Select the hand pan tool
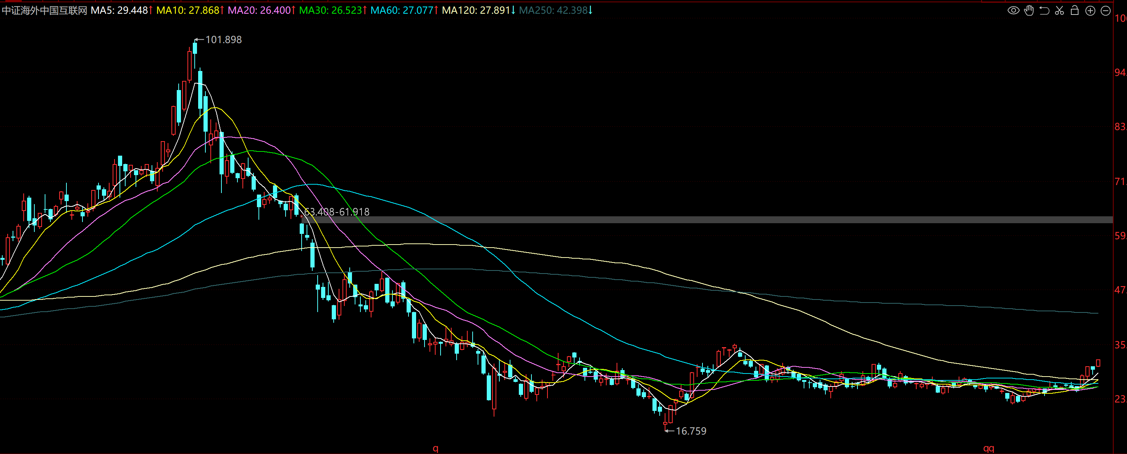Image resolution: width=1127 pixels, height=454 pixels. [x=1029, y=11]
